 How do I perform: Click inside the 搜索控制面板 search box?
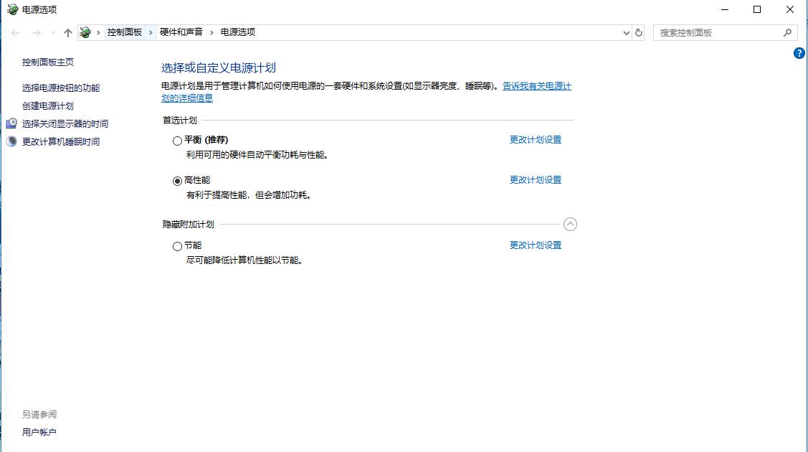[x=717, y=32]
